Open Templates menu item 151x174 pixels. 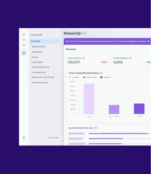tap(37, 52)
